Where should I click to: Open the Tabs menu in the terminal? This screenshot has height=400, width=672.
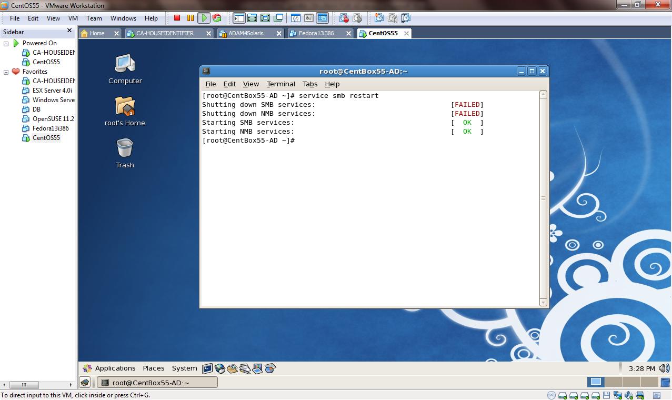coord(310,84)
